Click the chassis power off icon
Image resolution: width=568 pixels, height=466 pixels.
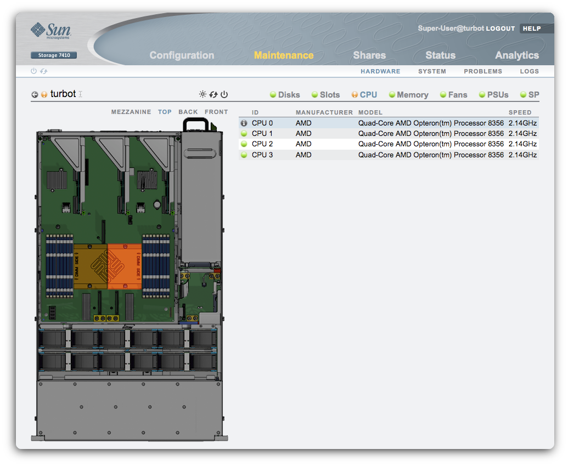(224, 94)
